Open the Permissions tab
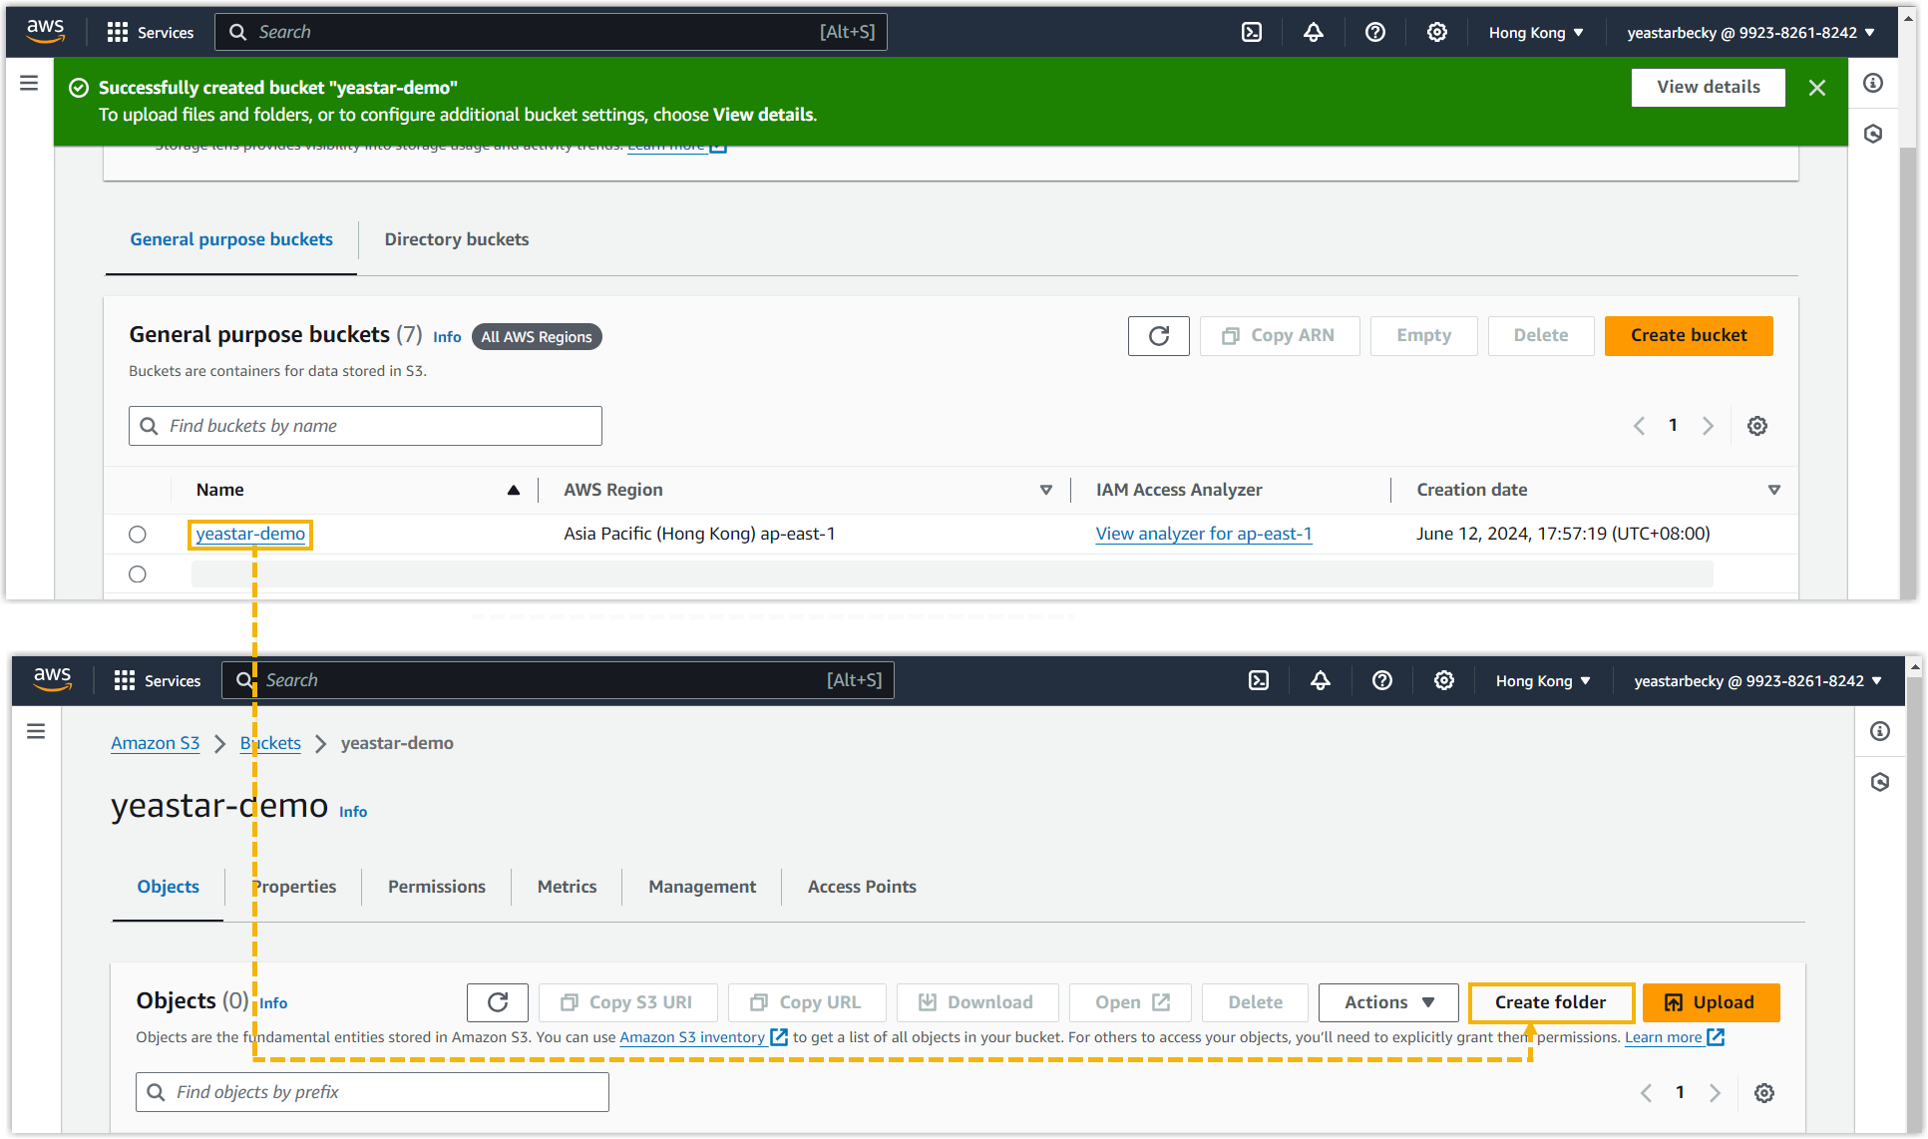This screenshot has width=1928, height=1139. click(436, 887)
